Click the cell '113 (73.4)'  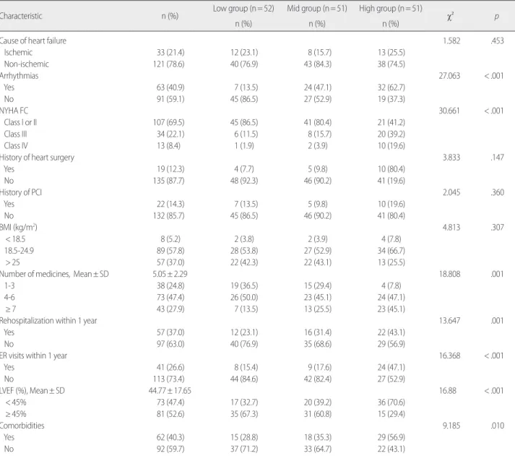point(168,379)
